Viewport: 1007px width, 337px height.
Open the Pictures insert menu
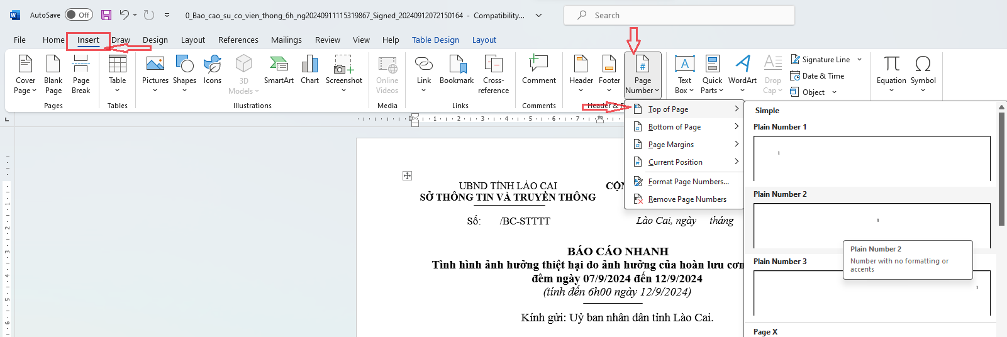tap(155, 74)
